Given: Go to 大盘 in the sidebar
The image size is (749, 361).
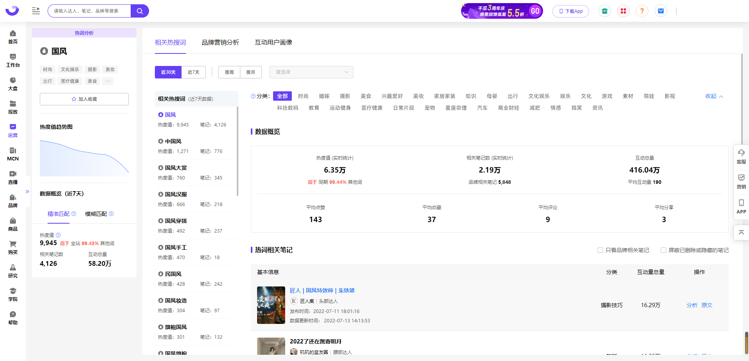Looking at the screenshot, I should (x=13, y=84).
